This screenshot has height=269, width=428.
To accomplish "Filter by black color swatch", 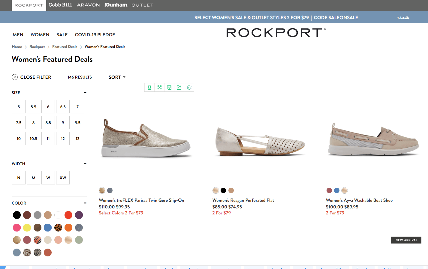I will [17, 215].
